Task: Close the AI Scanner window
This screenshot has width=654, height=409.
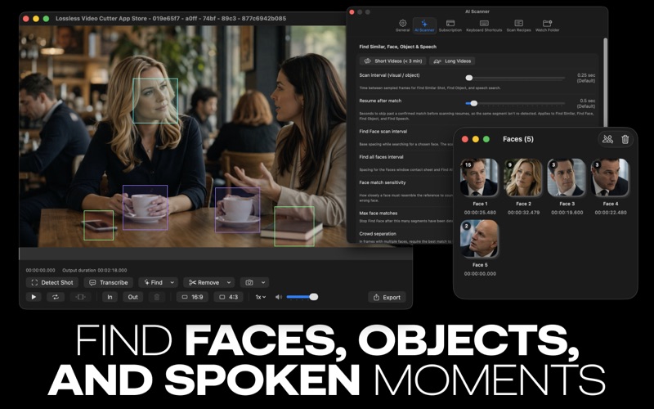Action: [352, 12]
